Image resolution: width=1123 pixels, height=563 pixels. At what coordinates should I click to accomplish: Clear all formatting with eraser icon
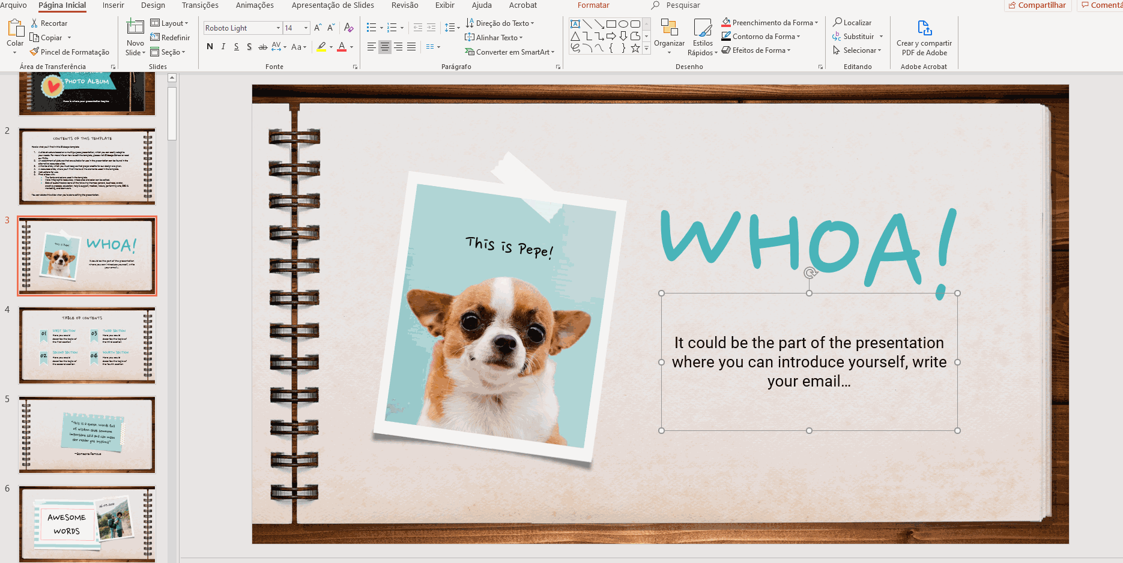pyautogui.click(x=348, y=28)
